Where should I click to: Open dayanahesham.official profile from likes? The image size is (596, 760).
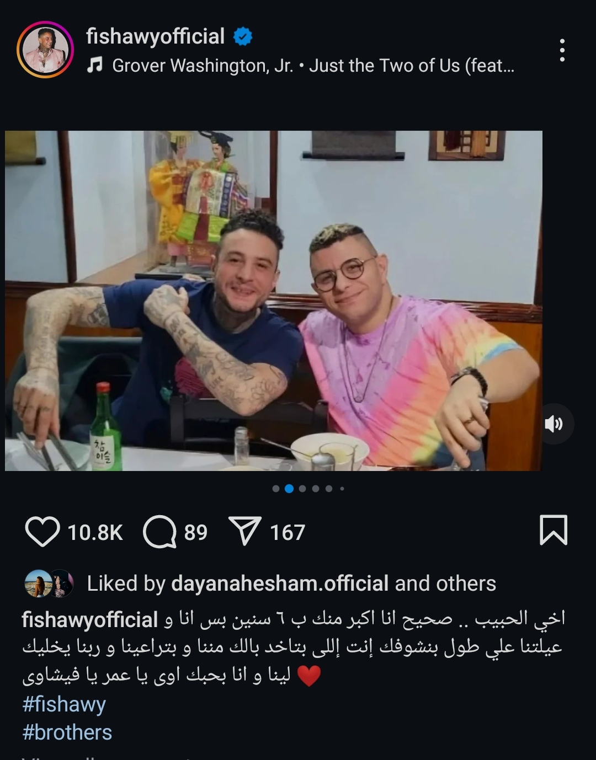point(280,584)
